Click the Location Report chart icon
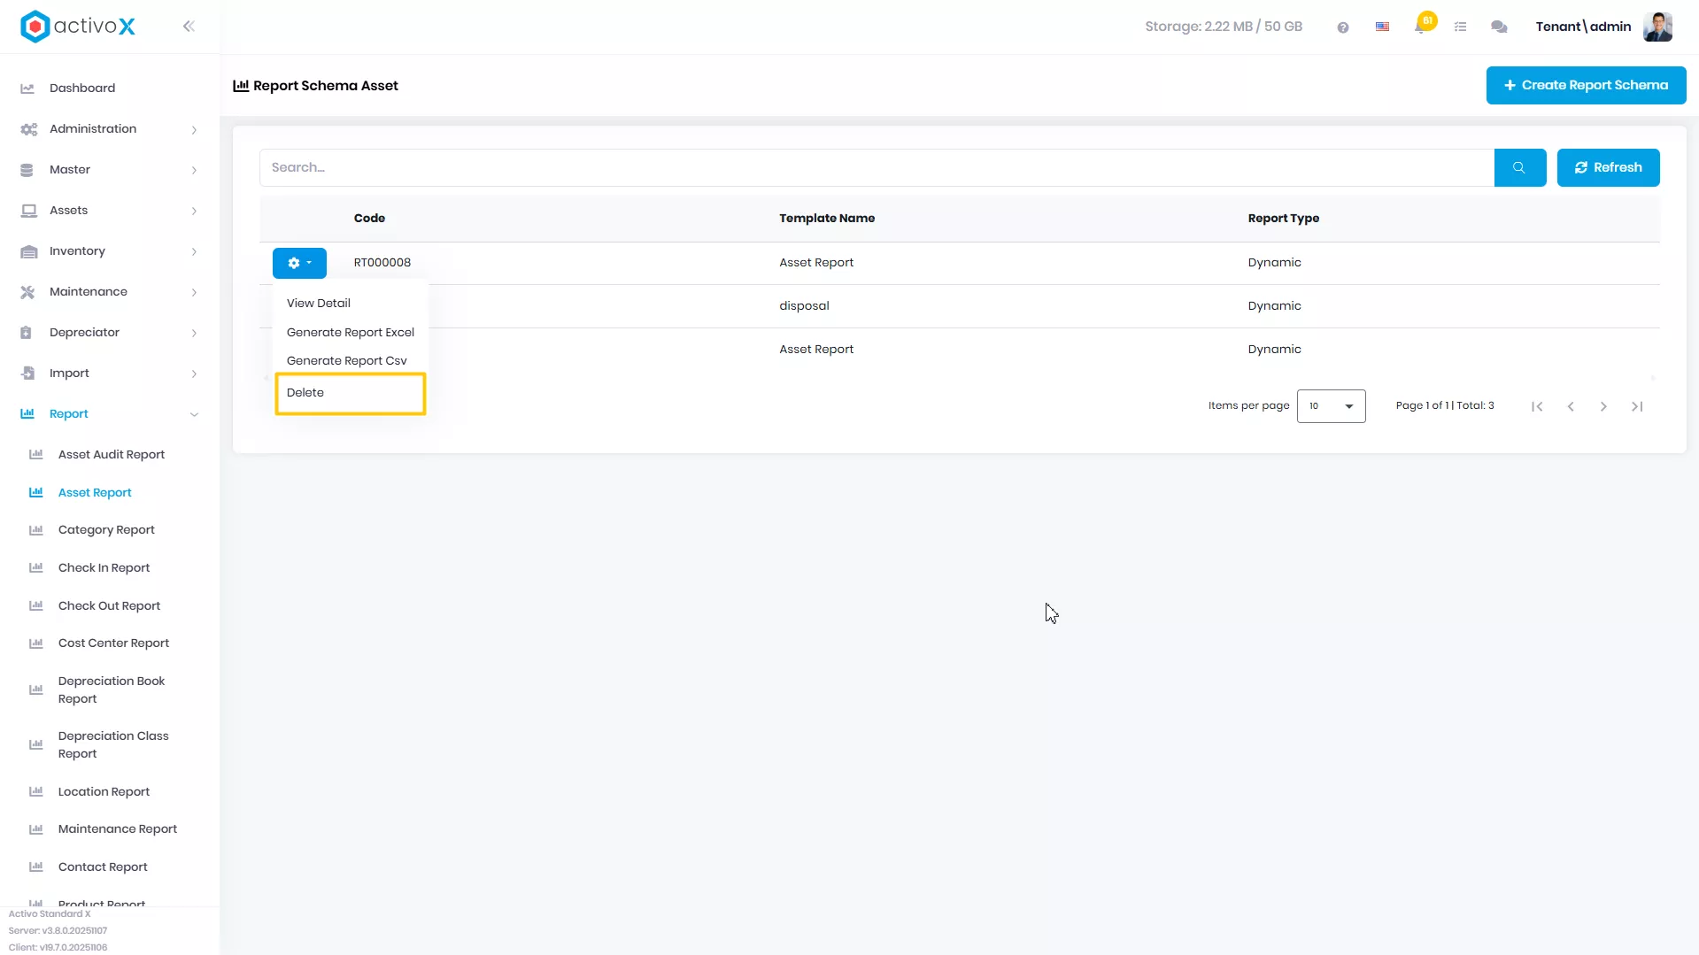1699x955 pixels. pyautogui.click(x=36, y=791)
